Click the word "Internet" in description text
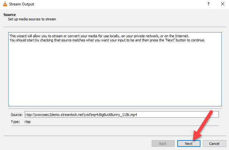 coord(182,36)
